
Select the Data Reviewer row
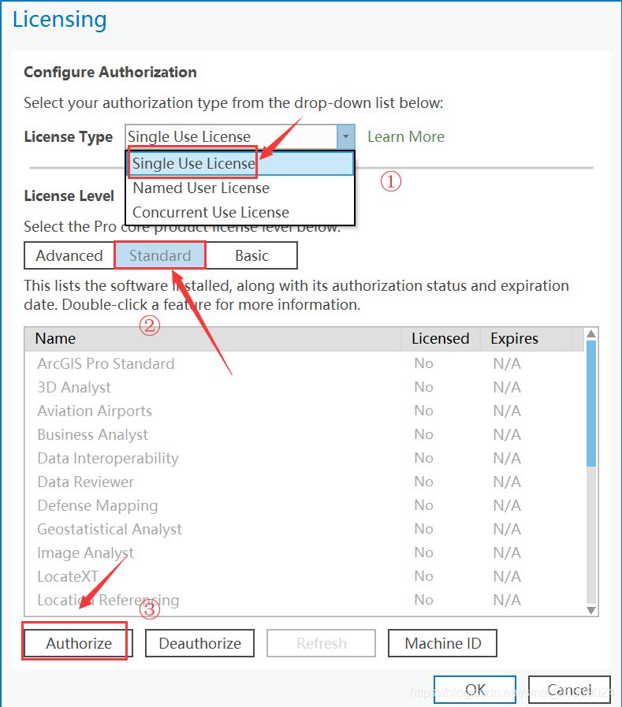tap(305, 482)
